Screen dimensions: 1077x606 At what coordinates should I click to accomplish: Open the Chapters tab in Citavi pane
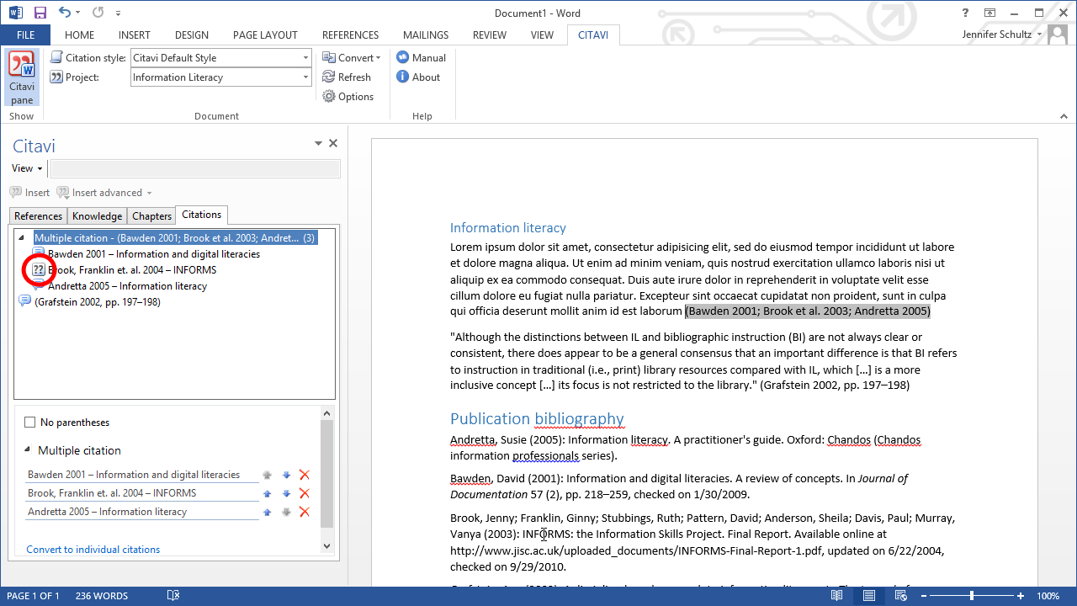[151, 216]
